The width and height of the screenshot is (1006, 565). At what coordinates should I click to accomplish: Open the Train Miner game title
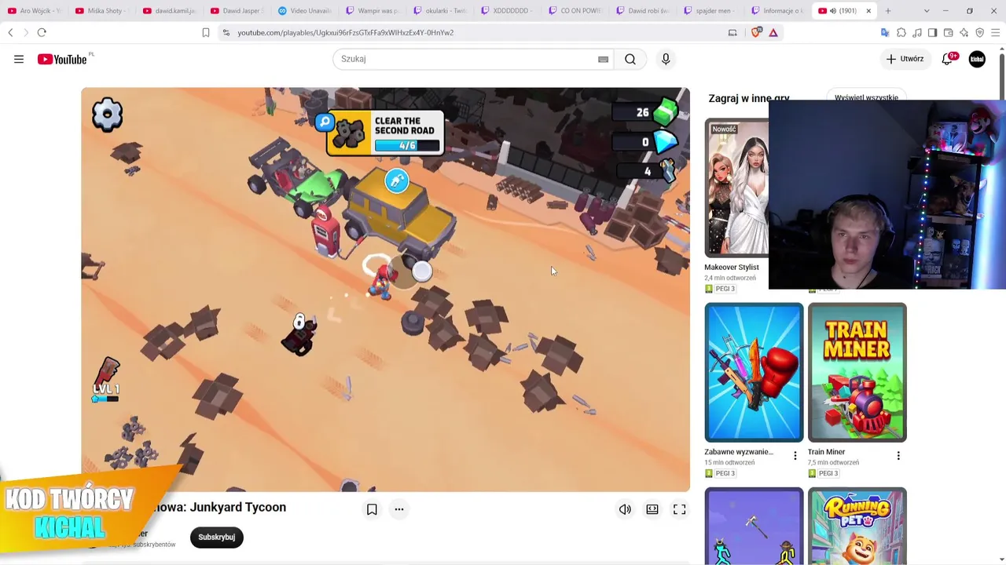pos(826,452)
